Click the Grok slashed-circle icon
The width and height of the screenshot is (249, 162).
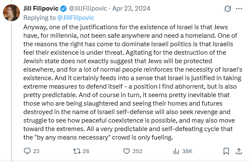tap(227, 8)
